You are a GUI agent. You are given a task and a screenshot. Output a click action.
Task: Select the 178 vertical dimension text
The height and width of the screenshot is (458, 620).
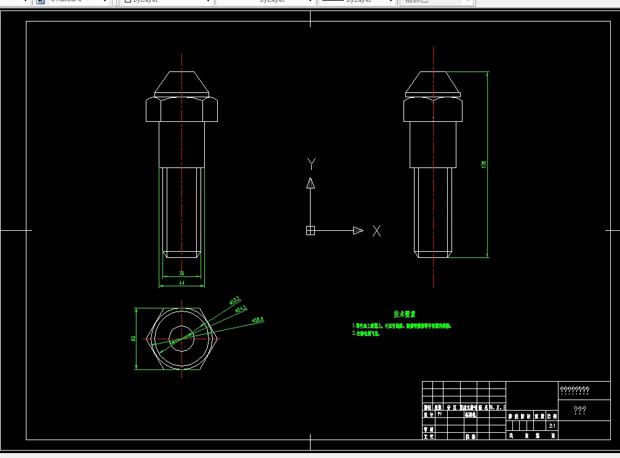[x=483, y=164]
